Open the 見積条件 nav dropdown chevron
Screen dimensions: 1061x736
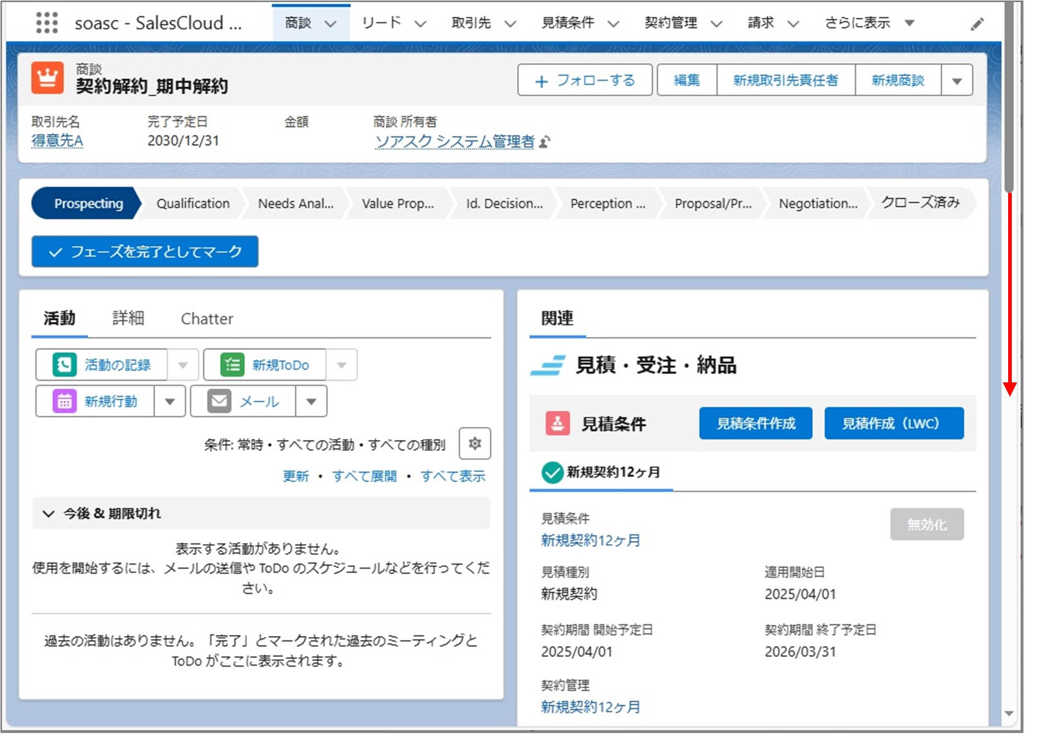(x=613, y=24)
